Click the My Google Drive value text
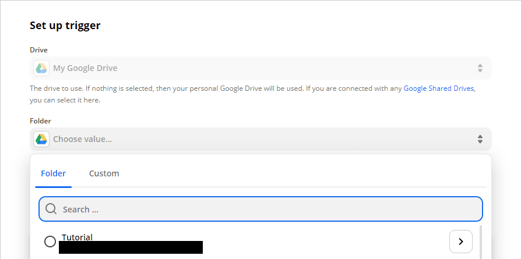 pos(85,68)
